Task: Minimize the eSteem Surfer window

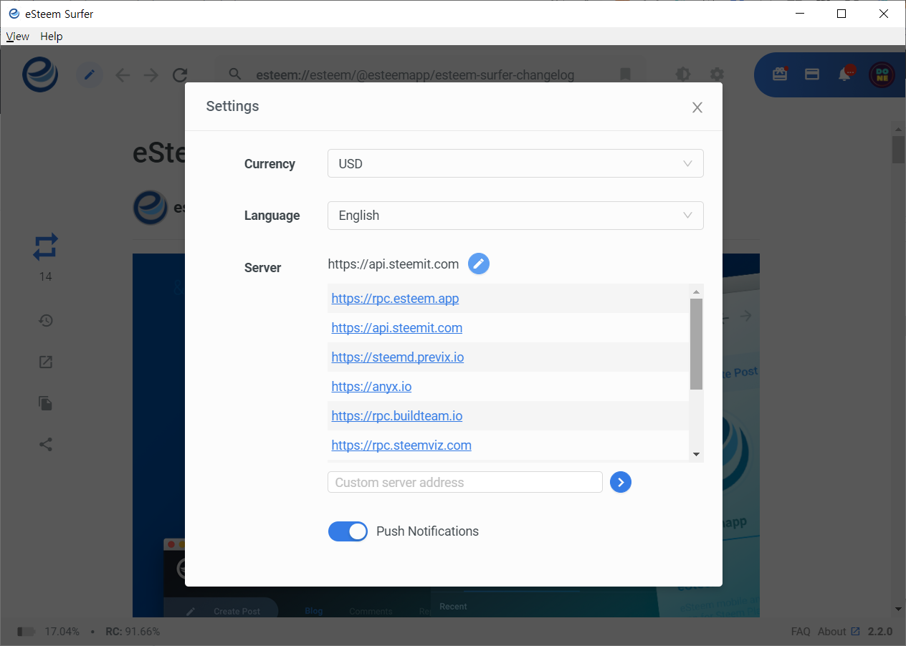Action: click(800, 14)
